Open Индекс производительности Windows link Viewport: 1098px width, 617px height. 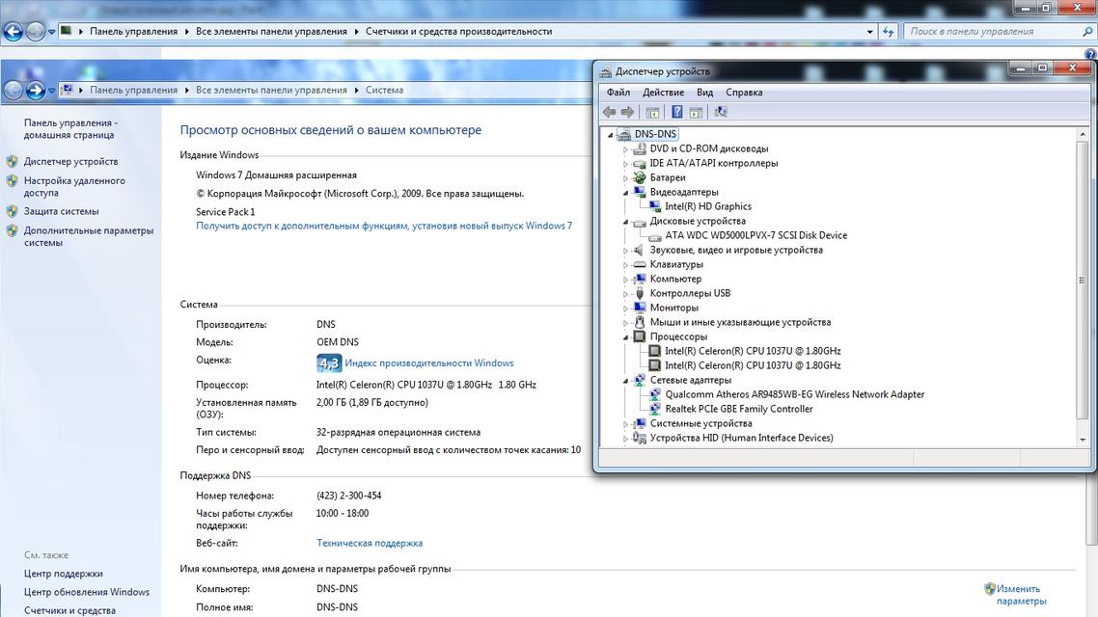(429, 363)
